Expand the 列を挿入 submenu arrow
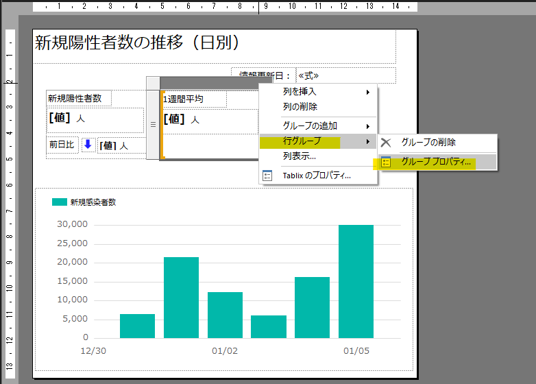The width and height of the screenshot is (536, 384). pyautogui.click(x=368, y=92)
